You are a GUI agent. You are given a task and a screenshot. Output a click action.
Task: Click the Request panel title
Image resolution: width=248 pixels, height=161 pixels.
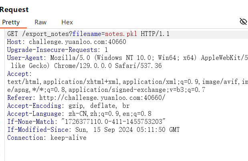pos(14,9)
